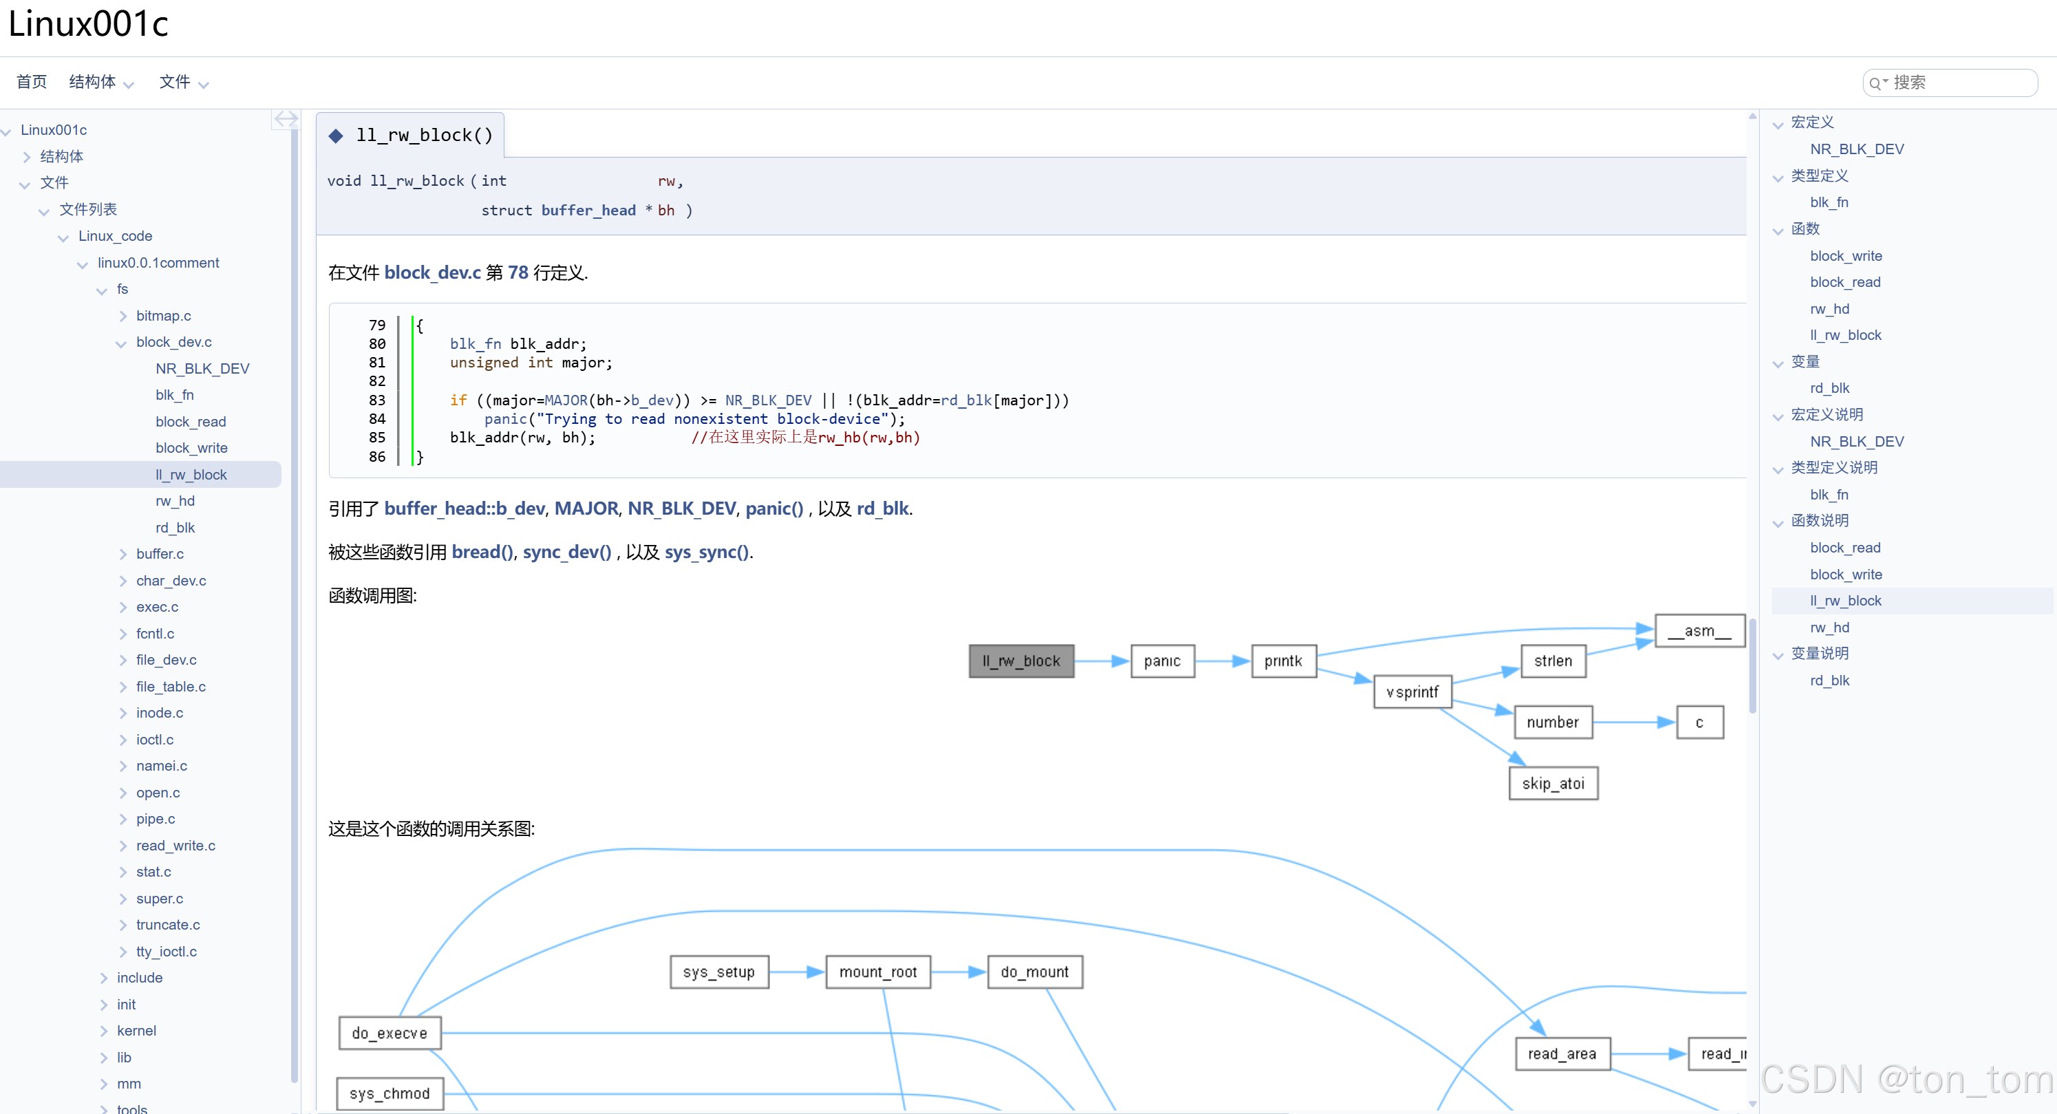Expand the mm folder arrow
Image resolution: width=2057 pixels, height=1114 pixels.
103,1084
